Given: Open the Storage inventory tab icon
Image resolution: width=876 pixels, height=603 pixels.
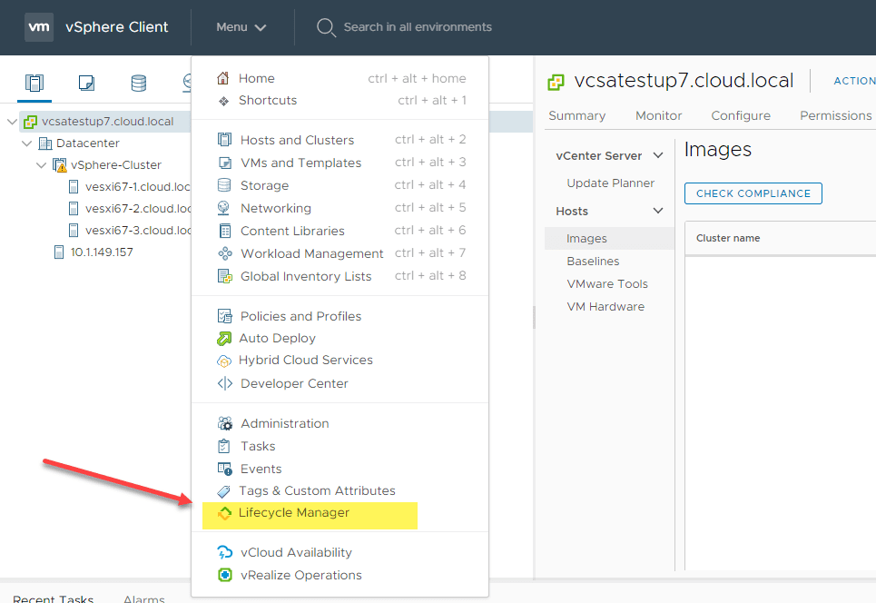Looking at the screenshot, I should point(138,84).
